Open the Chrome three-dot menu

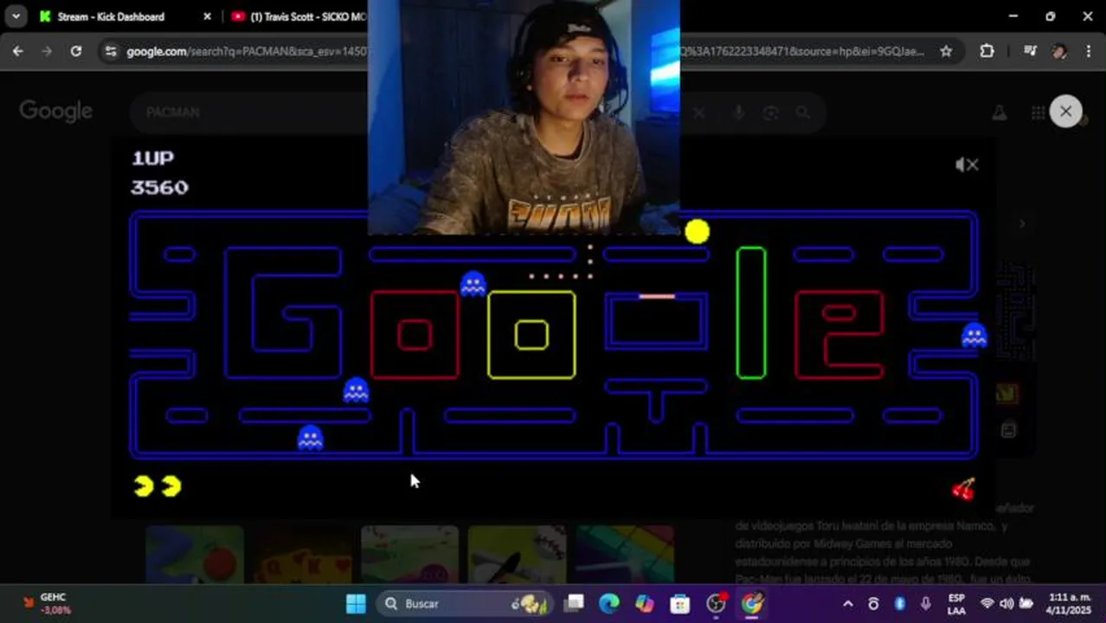(1088, 51)
